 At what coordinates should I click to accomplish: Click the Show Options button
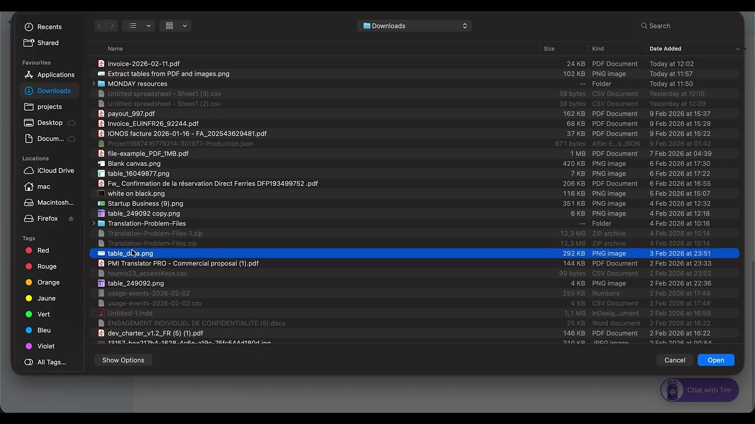(x=123, y=360)
